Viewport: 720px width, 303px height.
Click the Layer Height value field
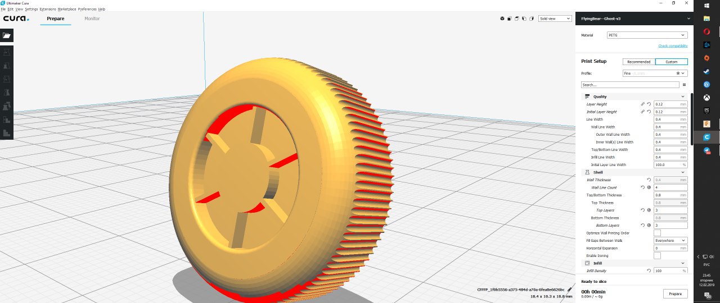[x=670, y=104]
